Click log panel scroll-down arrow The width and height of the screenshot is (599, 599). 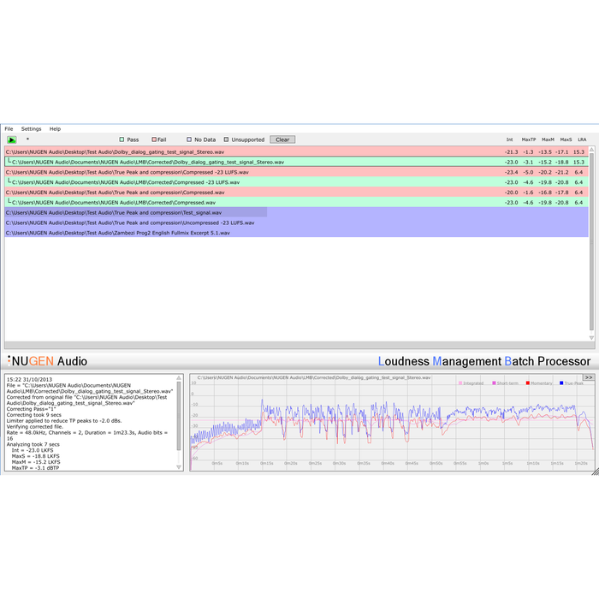pyautogui.click(x=180, y=467)
